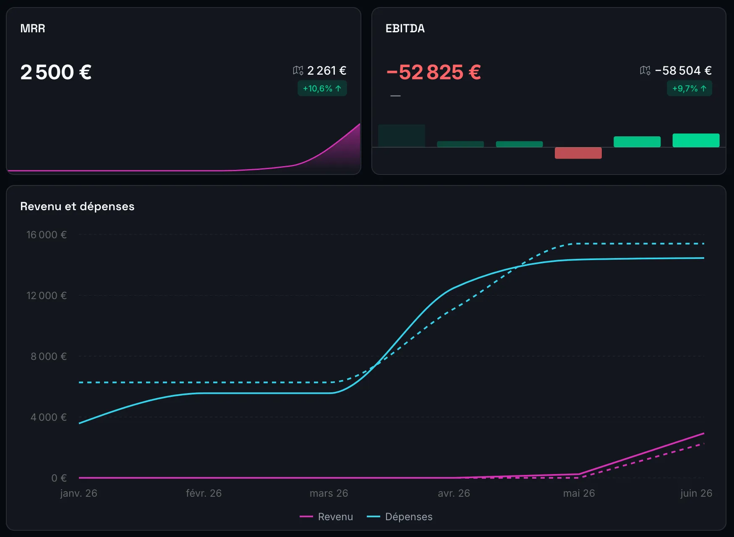Toggle the Revenu series in the legend

point(327,517)
